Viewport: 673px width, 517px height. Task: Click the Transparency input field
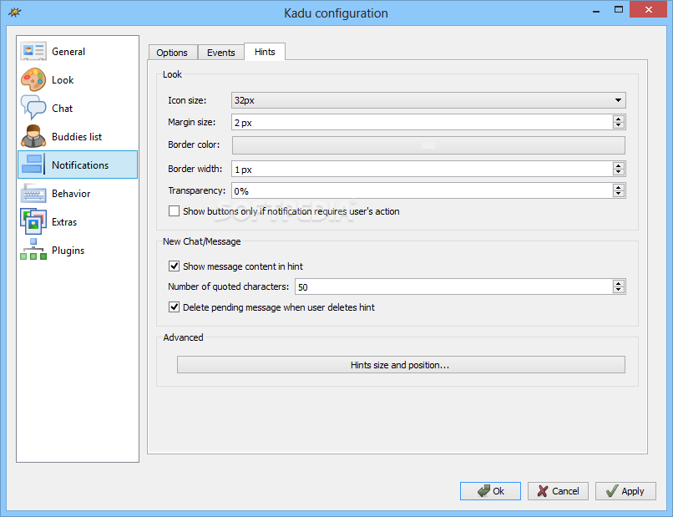pos(422,190)
